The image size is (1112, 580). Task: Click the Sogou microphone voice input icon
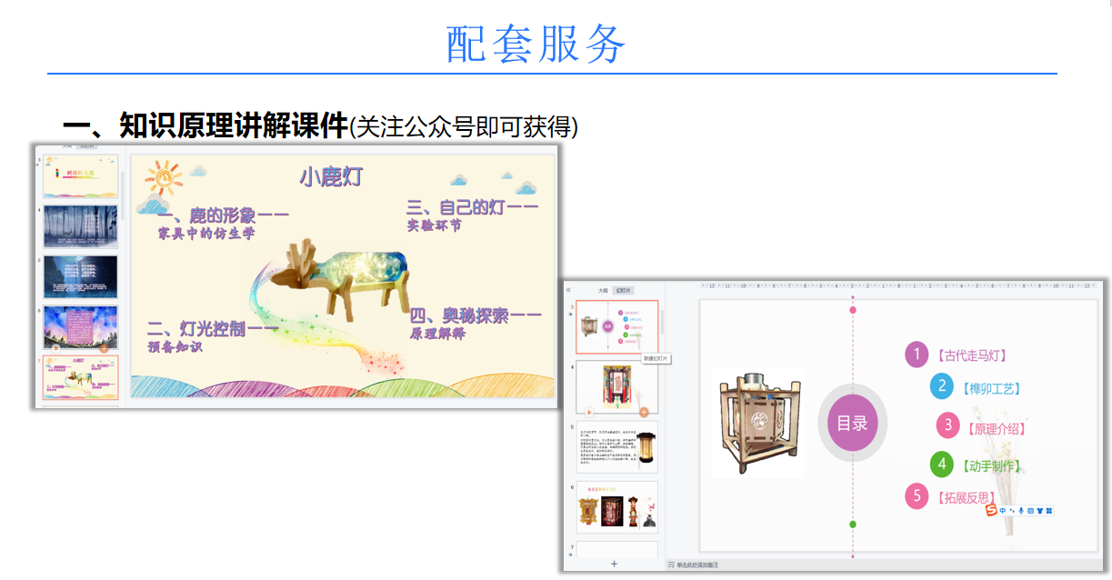pos(1021,511)
